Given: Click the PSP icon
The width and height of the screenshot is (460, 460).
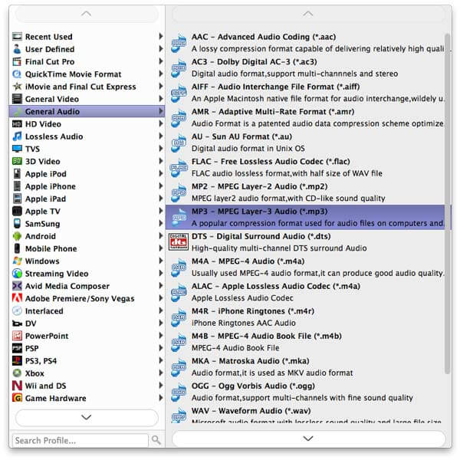Looking at the screenshot, I should click(17, 349).
